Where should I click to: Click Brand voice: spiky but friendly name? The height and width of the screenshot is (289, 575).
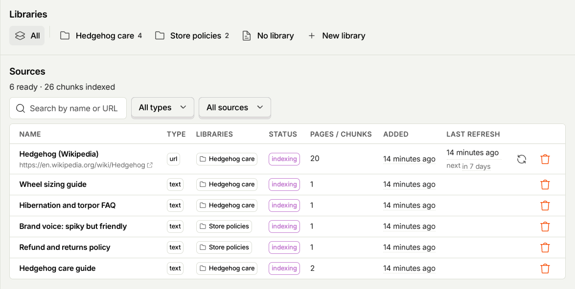click(73, 227)
